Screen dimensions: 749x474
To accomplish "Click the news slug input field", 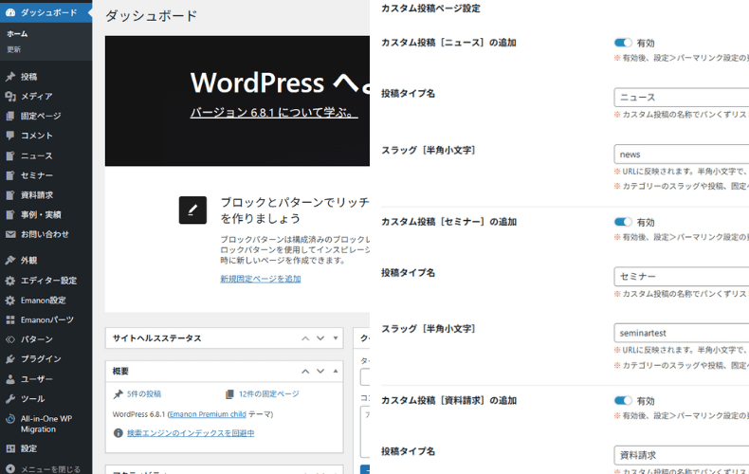I will click(x=682, y=155).
